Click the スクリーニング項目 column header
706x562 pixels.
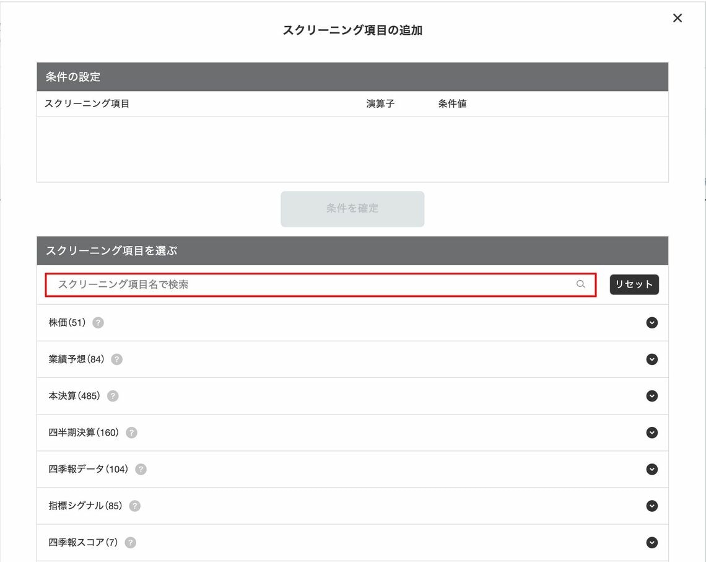tap(87, 103)
